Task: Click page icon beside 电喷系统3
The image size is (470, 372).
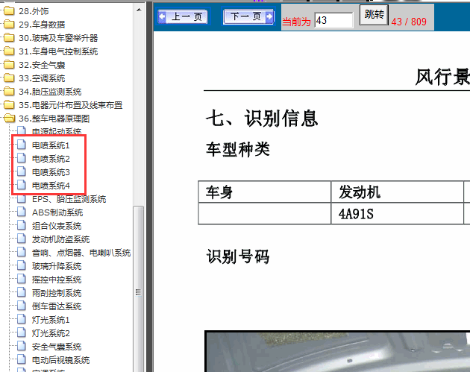Action: [22, 171]
